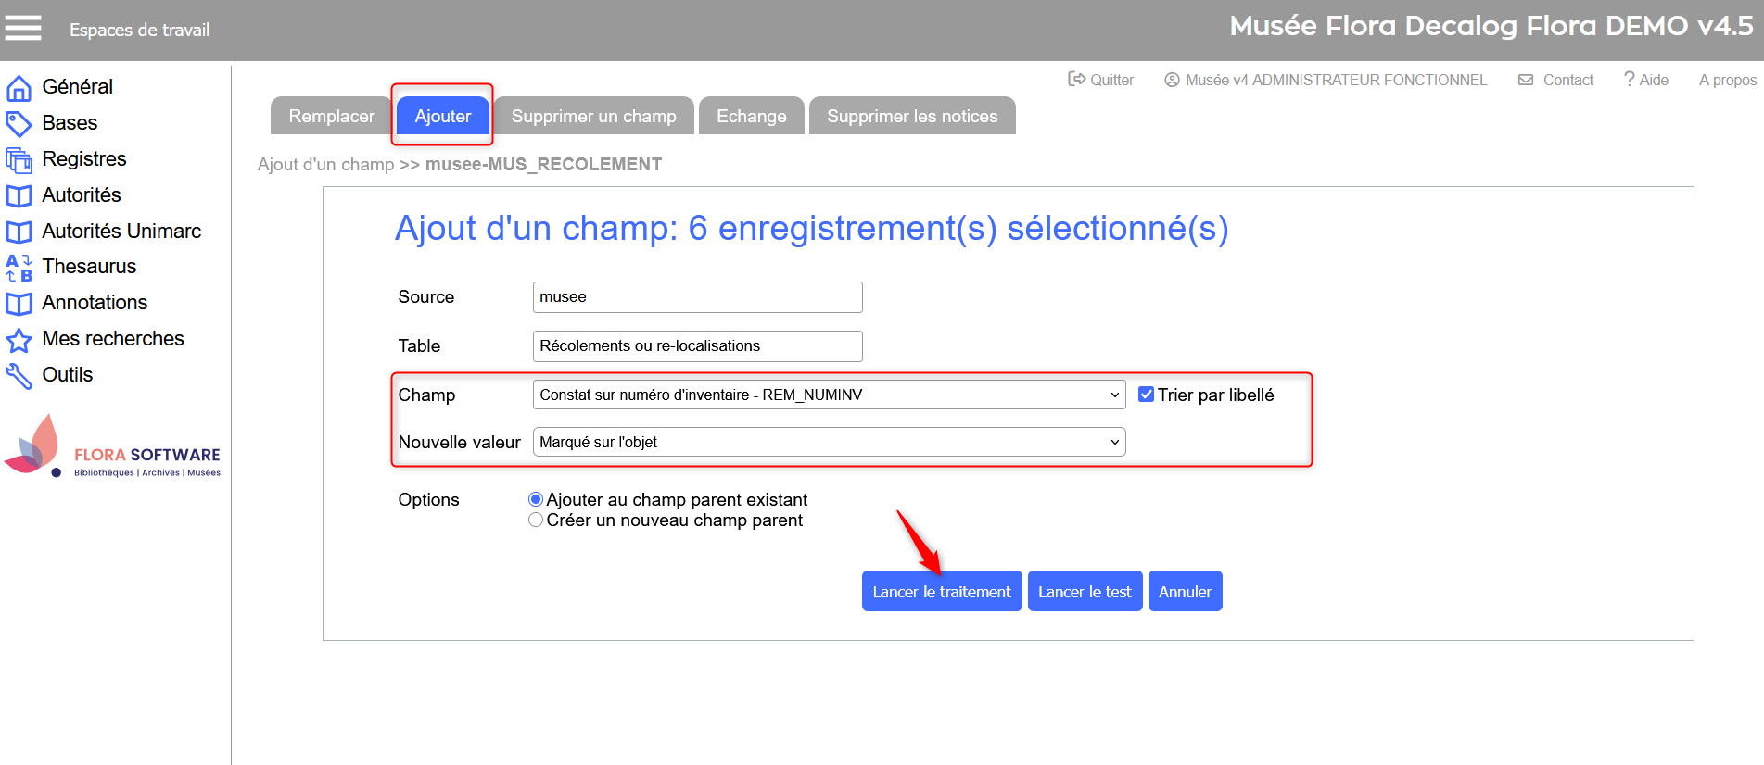The height and width of the screenshot is (765, 1764).
Task: Select Ajouter au champ parent existant
Action: (x=536, y=500)
